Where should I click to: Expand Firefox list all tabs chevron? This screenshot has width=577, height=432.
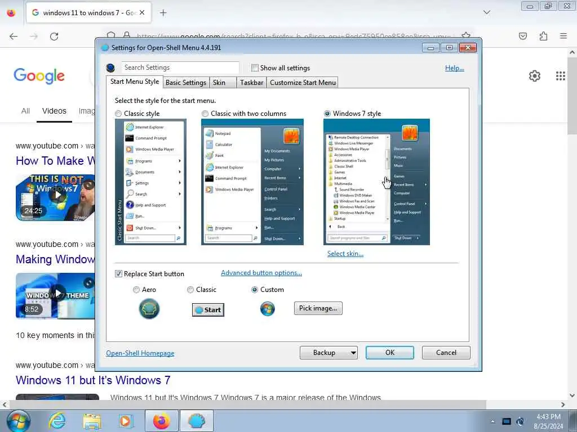(x=486, y=12)
